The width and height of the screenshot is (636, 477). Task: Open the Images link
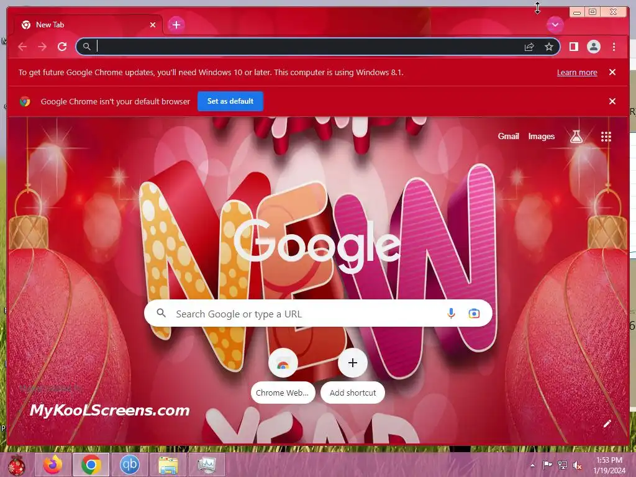pos(541,136)
